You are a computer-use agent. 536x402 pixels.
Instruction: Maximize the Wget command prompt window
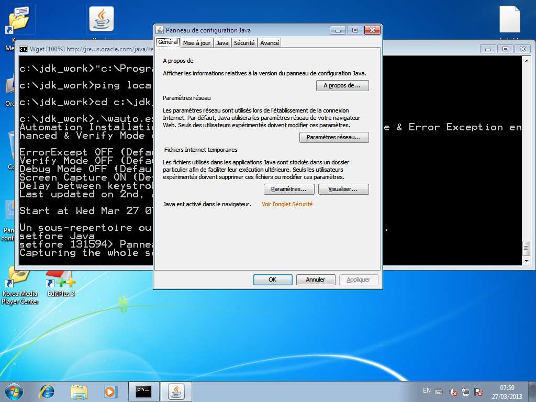(x=505, y=49)
